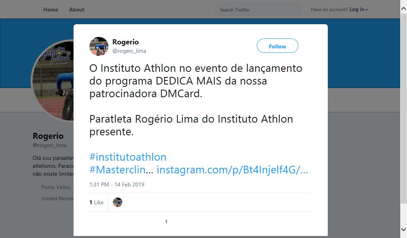The image size is (407, 238).
Task: Select the Rogerio name on the background profile
Action: (x=48, y=136)
